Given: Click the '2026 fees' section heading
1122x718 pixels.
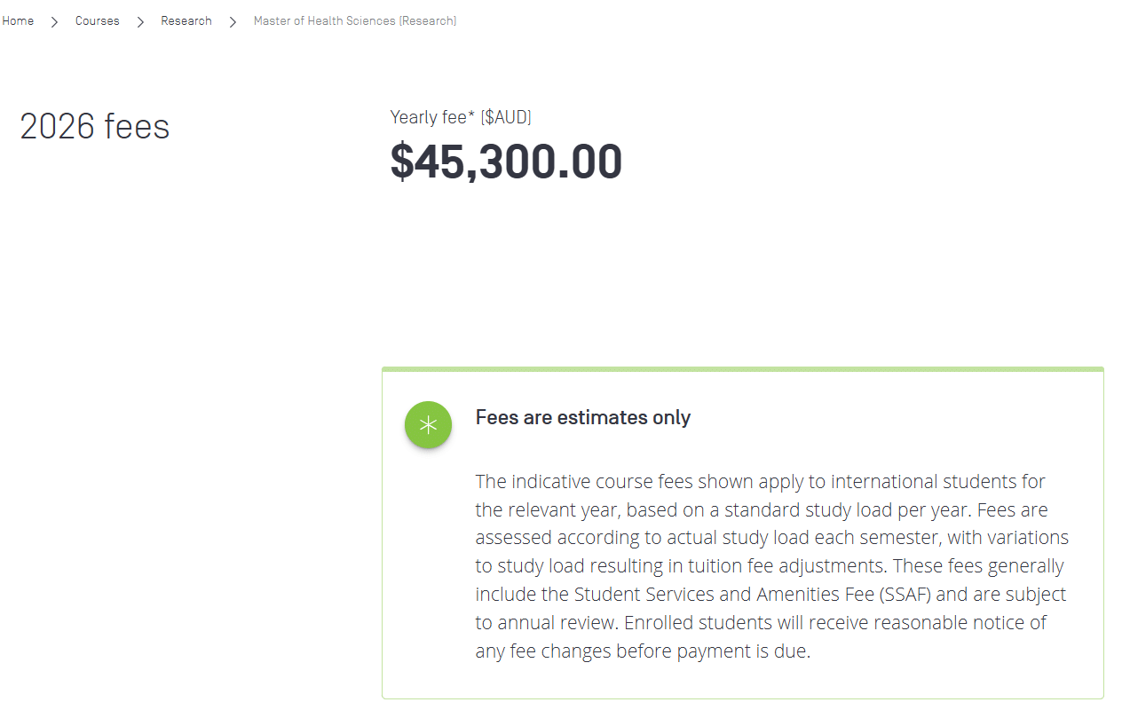Looking at the screenshot, I should pyautogui.click(x=94, y=127).
